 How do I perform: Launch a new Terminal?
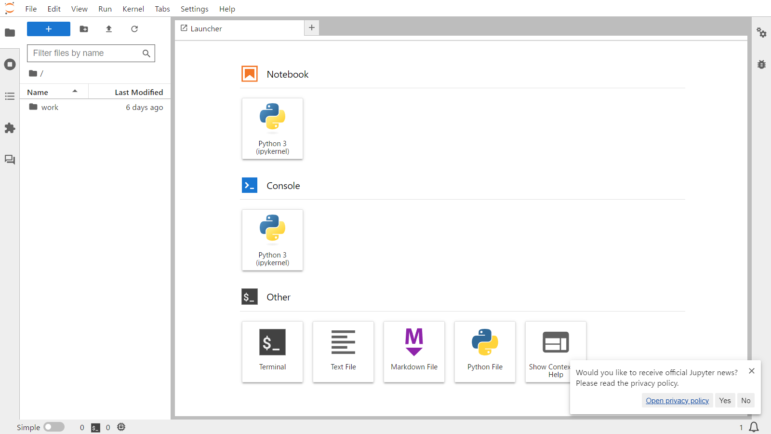tap(272, 352)
